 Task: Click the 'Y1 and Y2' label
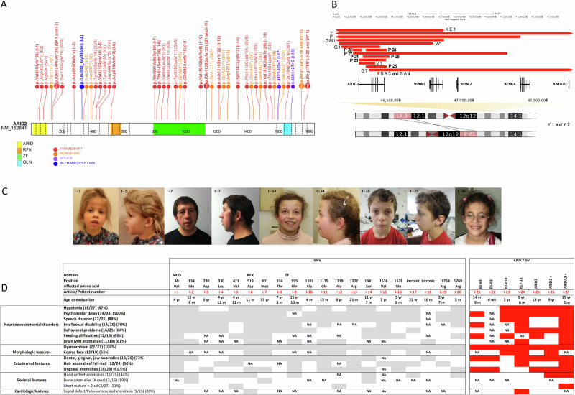pyautogui.click(x=558, y=124)
